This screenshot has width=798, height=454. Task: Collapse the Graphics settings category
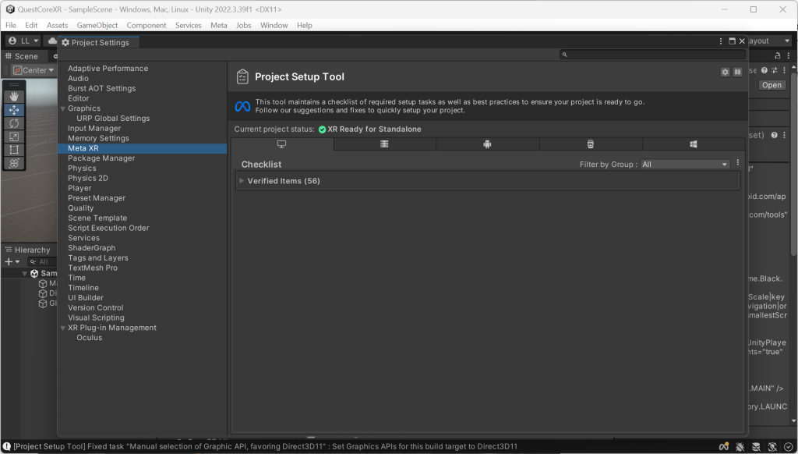[63, 108]
